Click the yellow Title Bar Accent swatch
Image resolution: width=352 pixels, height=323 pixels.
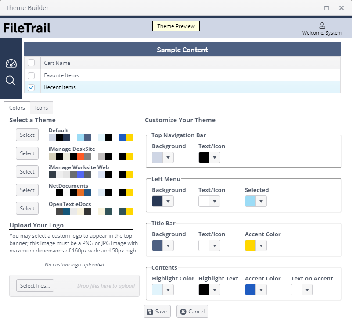250,245
